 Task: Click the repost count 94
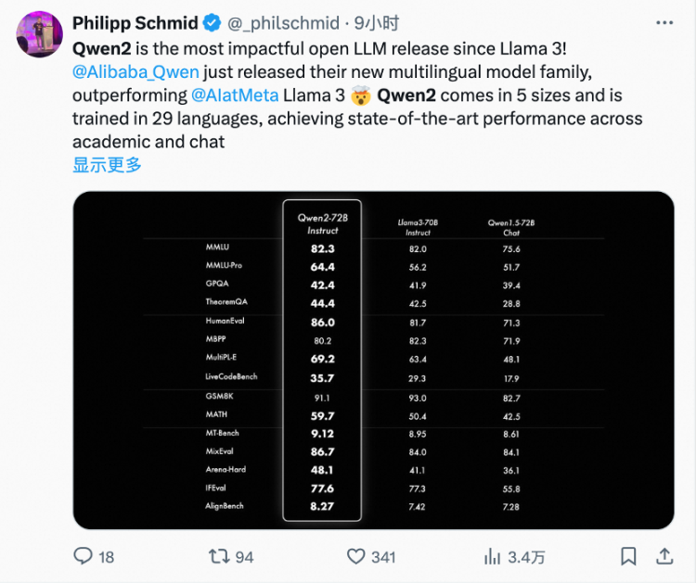click(244, 557)
